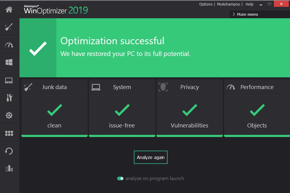Open the Windows logo sidebar icon
The image size is (290, 193).
(9, 62)
